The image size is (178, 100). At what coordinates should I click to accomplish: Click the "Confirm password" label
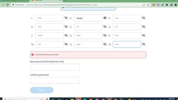(39, 75)
